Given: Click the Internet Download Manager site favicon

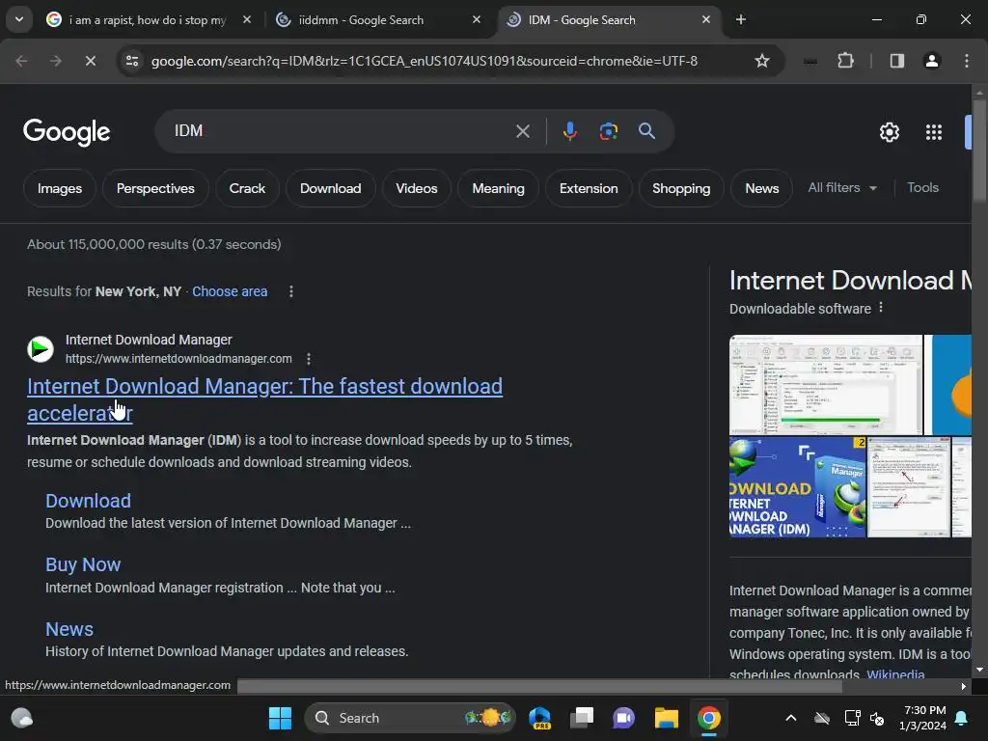Looking at the screenshot, I should [41, 348].
